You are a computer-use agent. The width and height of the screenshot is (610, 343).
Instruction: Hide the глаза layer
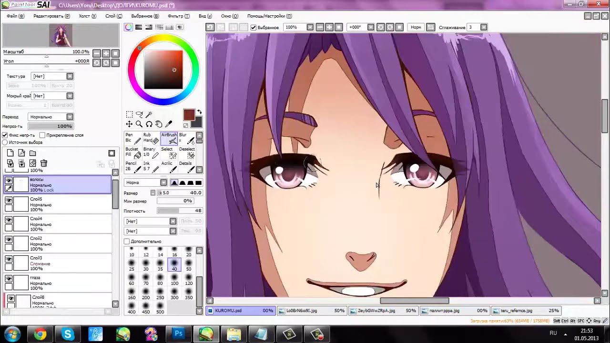click(9, 279)
